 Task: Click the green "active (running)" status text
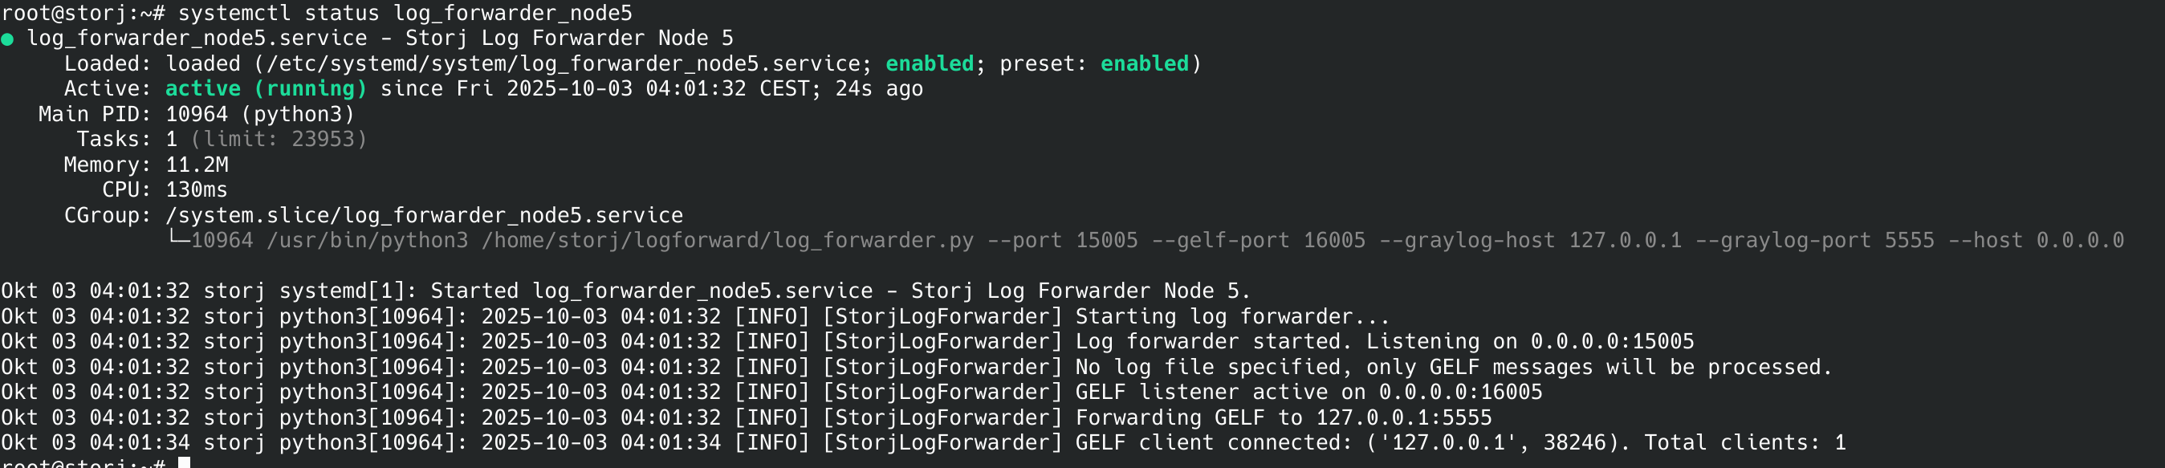coord(266,89)
